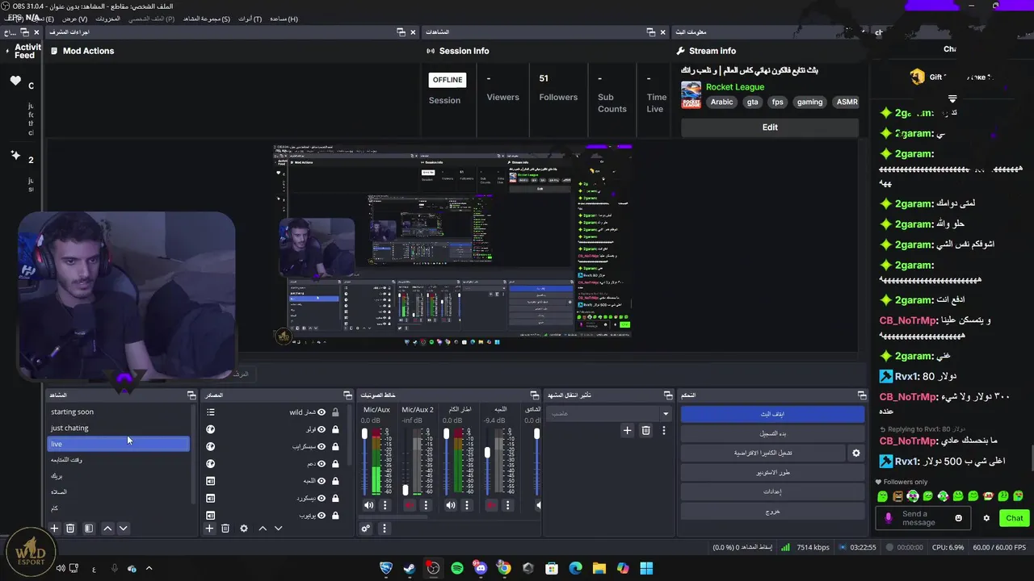Click the exit button خروج

tap(772, 511)
